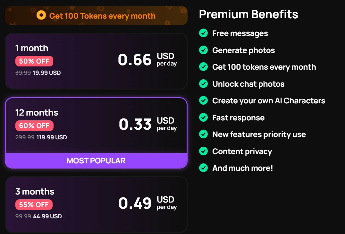Image resolution: width=345 pixels, height=234 pixels.
Task: Click the 55% OFF discount badge
Action: tap(34, 204)
